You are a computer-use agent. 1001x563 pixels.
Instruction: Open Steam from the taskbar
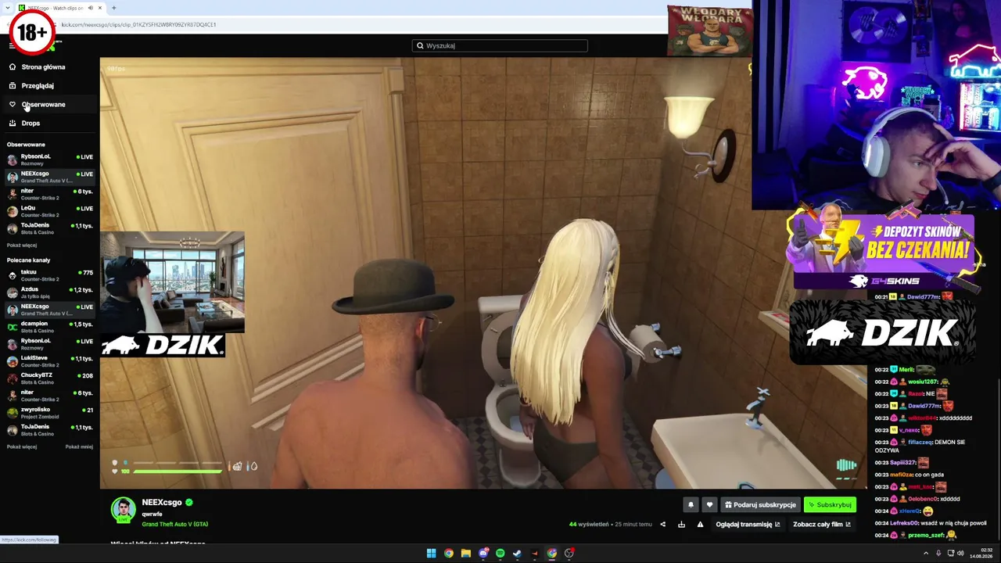[x=517, y=554]
